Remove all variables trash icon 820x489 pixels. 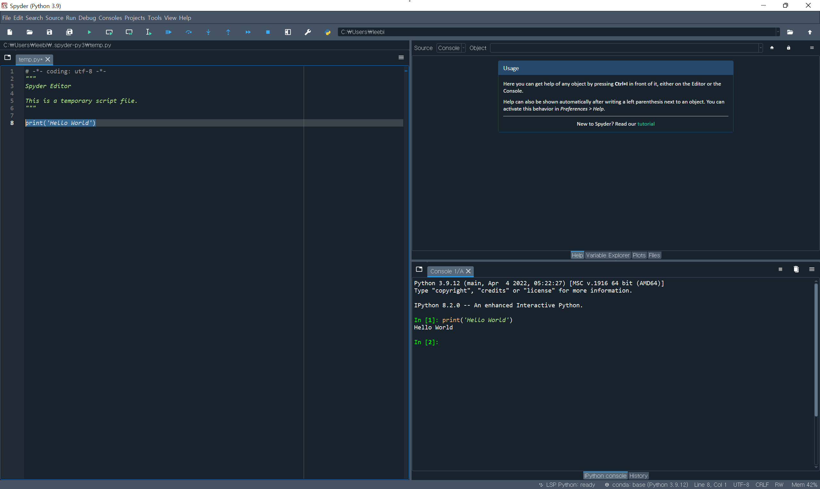click(796, 269)
